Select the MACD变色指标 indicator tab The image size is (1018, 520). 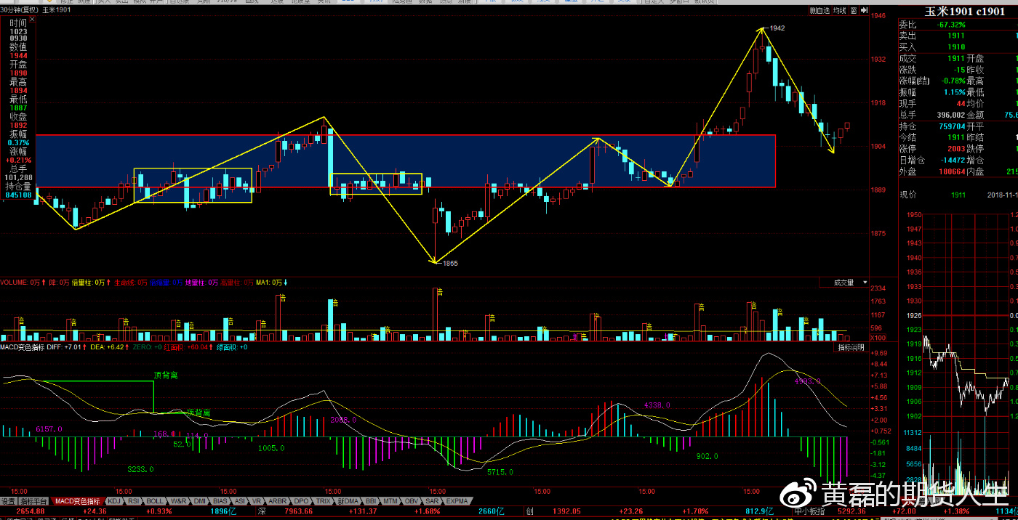[x=77, y=501]
